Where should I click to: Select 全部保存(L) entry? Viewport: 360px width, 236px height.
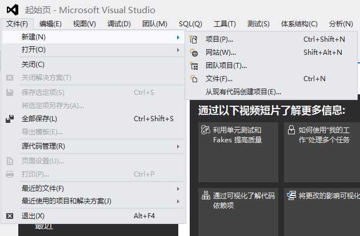point(93,119)
